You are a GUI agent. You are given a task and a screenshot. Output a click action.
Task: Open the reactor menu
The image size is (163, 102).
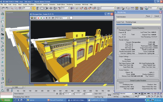45,5
